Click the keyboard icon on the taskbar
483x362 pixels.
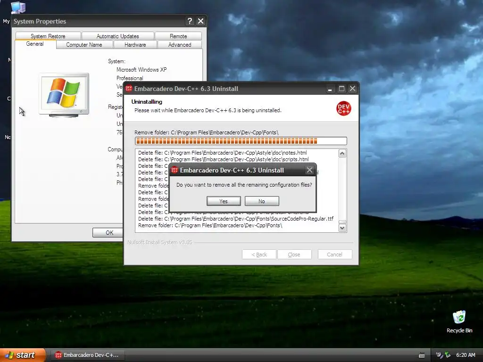click(x=422, y=355)
